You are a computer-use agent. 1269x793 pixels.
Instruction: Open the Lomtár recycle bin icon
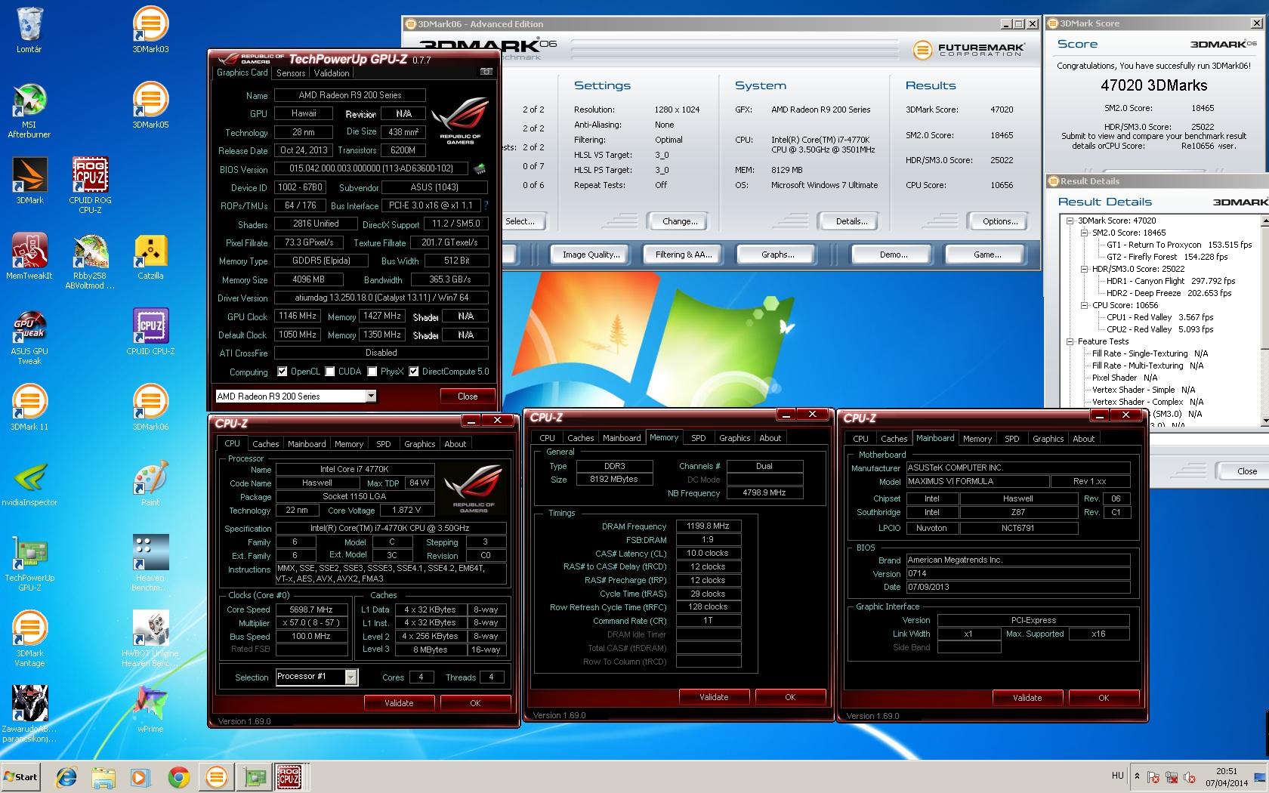(x=29, y=30)
